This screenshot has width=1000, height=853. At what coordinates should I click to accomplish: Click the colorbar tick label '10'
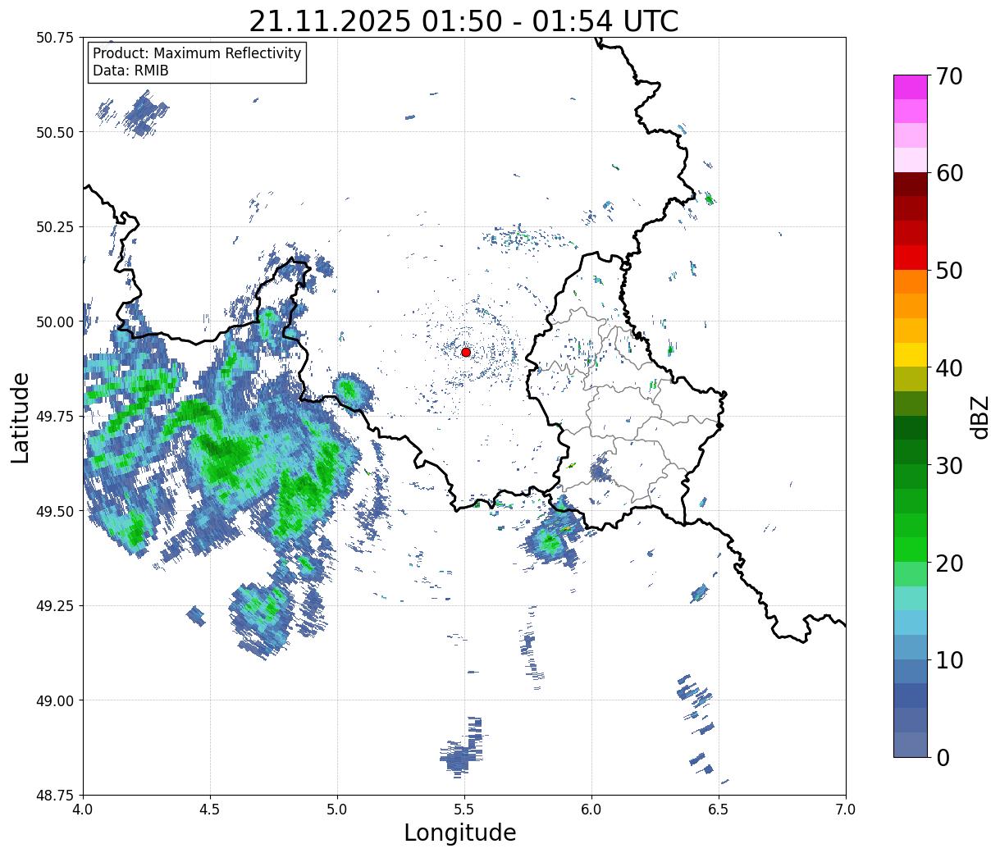pos(949,659)
